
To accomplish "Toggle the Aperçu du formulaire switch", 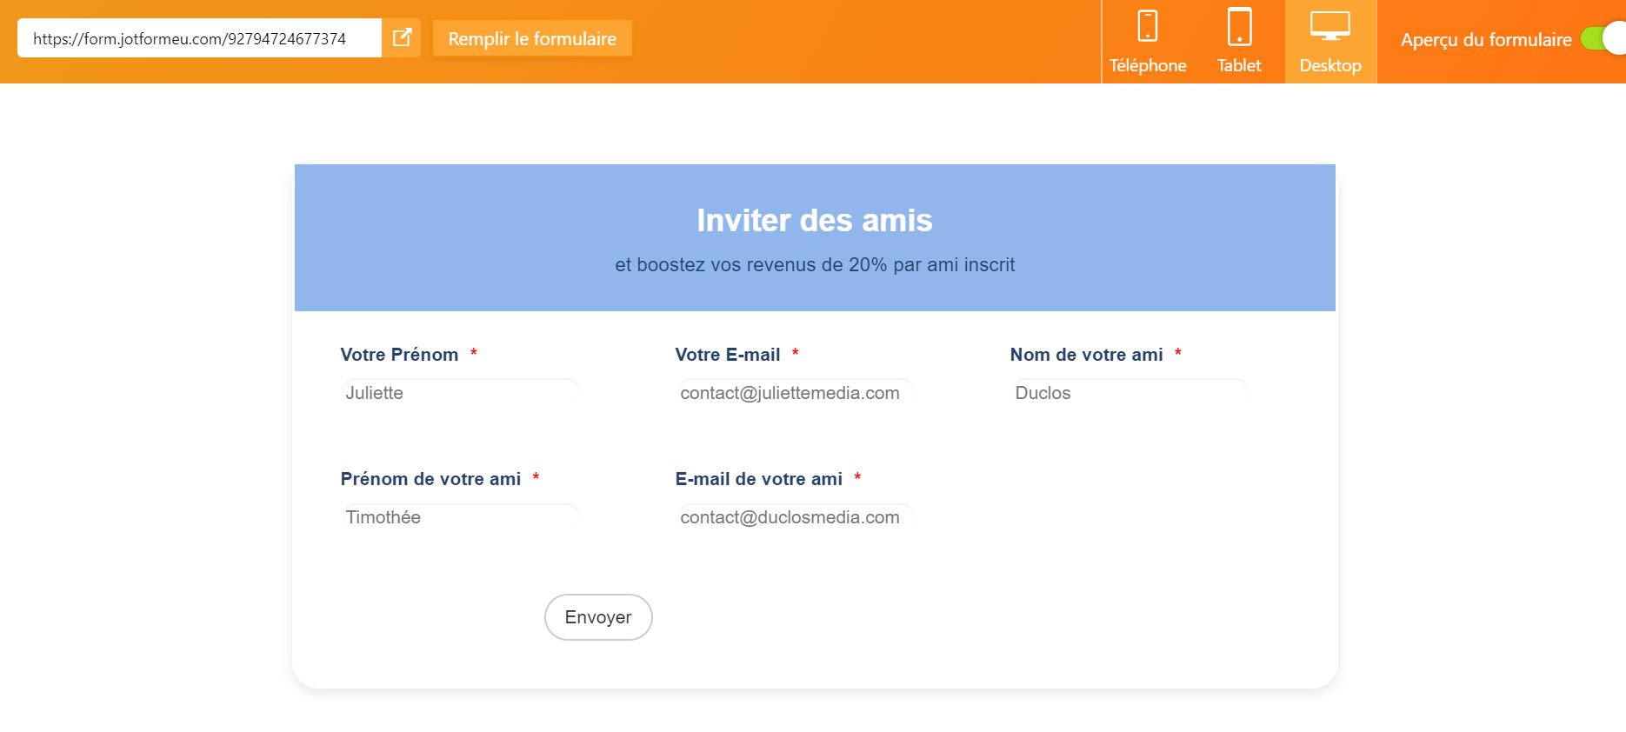I will coord(1603,39).
